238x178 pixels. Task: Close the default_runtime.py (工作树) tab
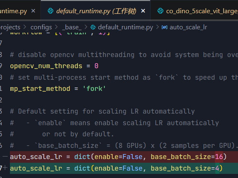point(143,11)
